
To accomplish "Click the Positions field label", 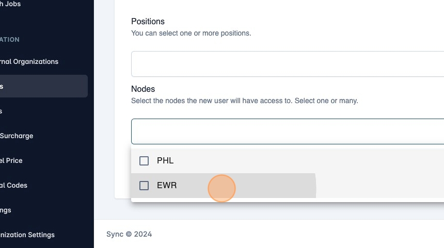I will 148,22.
